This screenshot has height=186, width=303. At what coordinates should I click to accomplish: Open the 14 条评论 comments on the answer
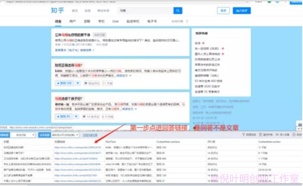(x=91, y=117)
